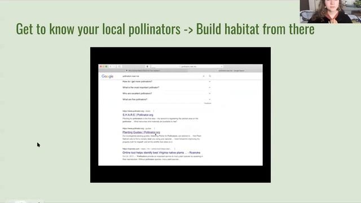The image size is (361, 203).
Task: Click the Google search query field
Action: (x=162, y=76)
